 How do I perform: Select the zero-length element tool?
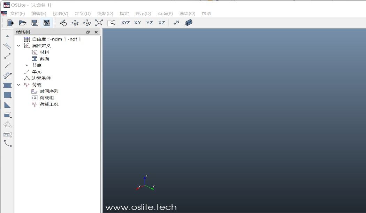7,46
